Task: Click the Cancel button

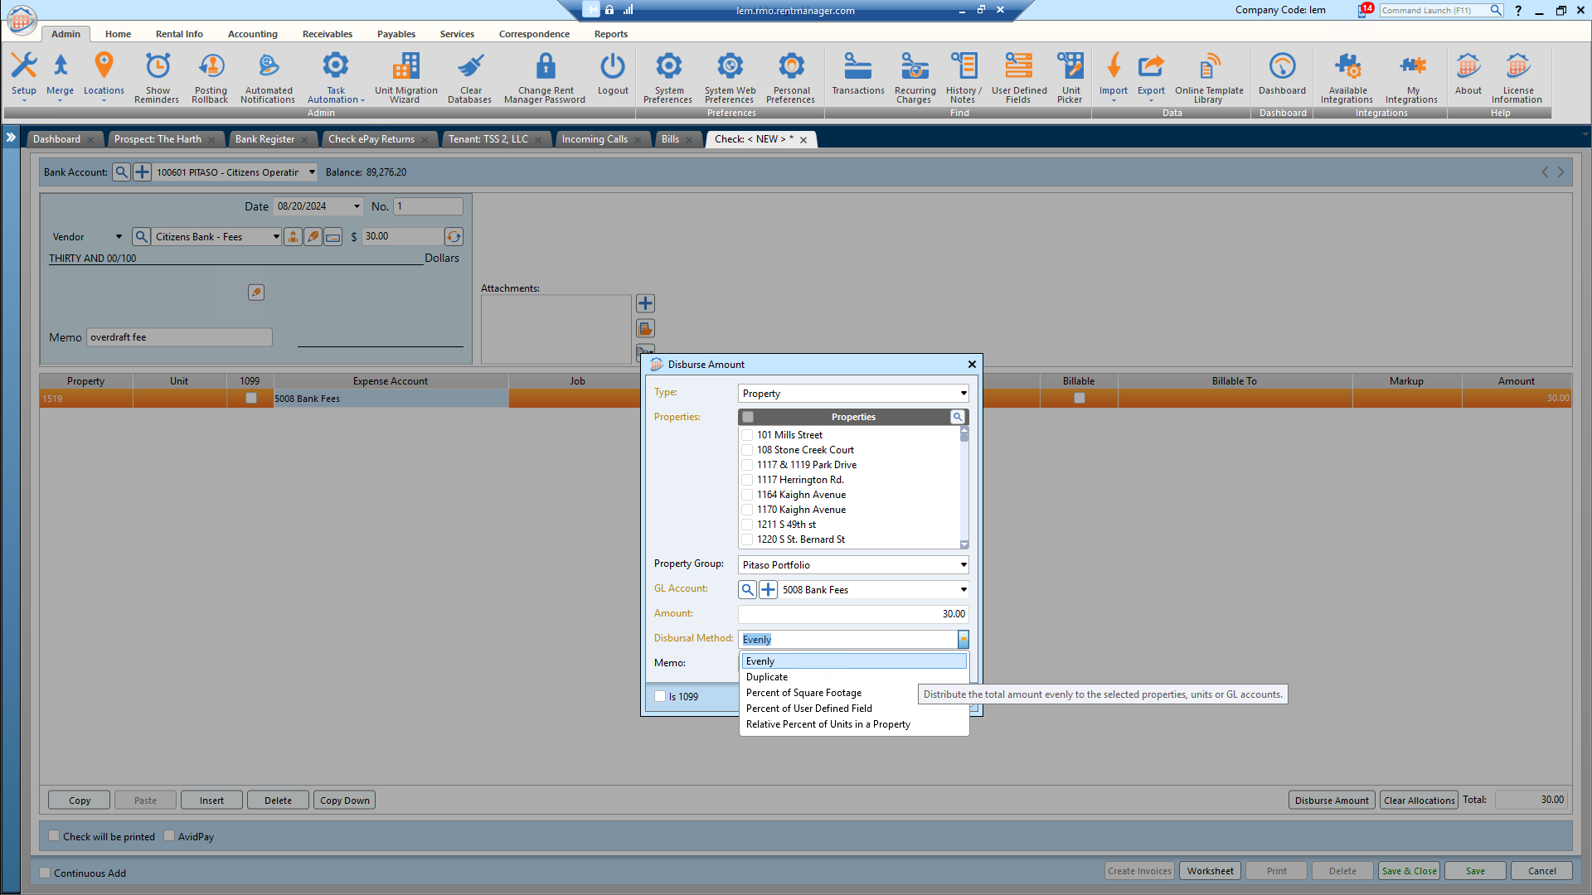Action: (x=1541, y=871)
